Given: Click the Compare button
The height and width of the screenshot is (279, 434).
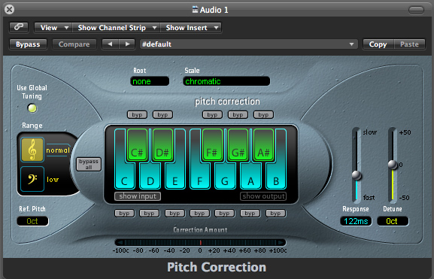Looking at the screenshot, I should point(74,44).
